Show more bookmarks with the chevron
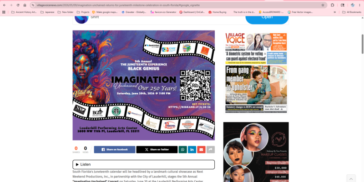Viewport: 364px width, 182px height. [335, 12]
